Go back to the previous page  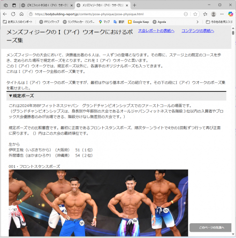(x=5, y=14)
